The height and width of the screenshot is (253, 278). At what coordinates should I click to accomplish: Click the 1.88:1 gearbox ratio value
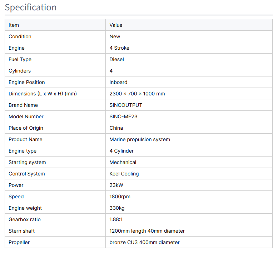[116, 219]
